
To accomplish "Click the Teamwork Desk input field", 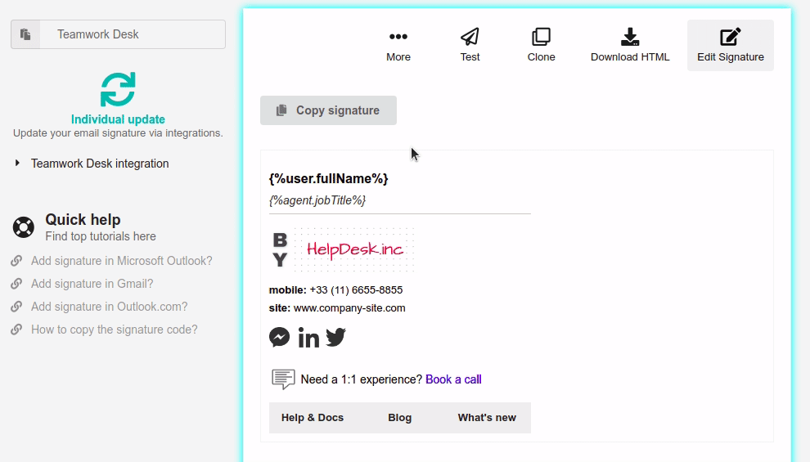I will [133, 34].
